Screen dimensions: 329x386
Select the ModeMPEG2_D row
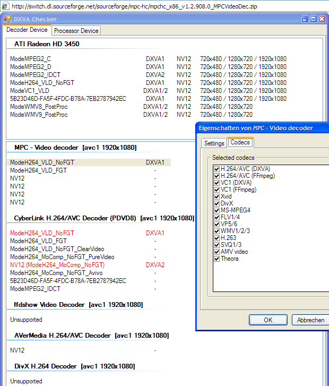pos(148,67)
